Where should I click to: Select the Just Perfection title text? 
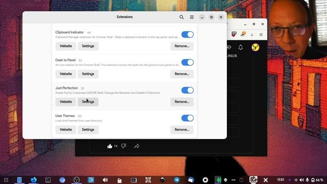click(x=66, y=88)
